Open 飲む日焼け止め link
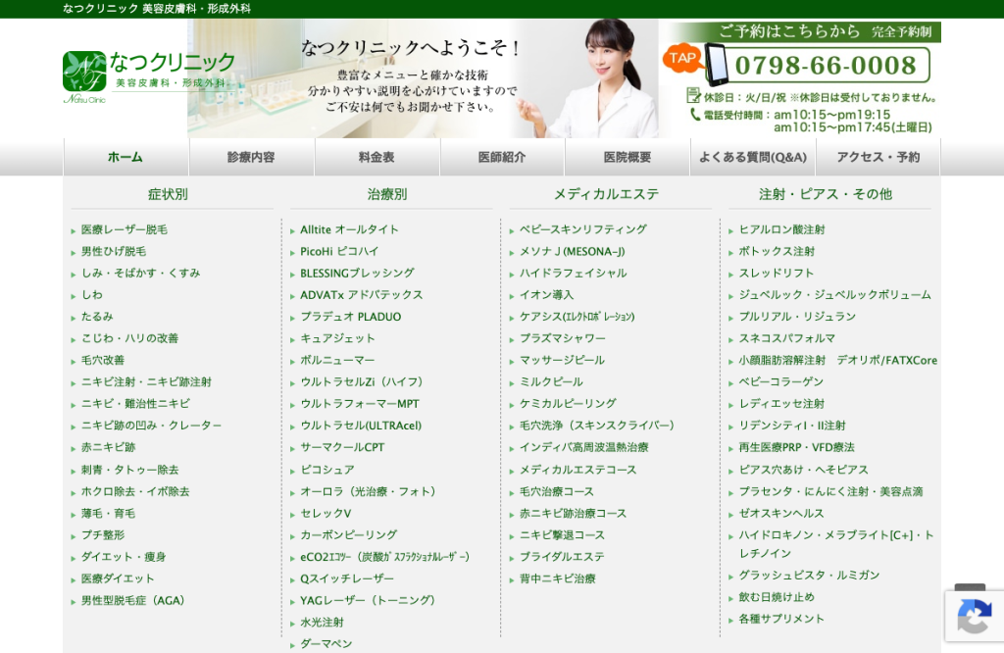This screenshot has width=1004, height=653. 777,597
